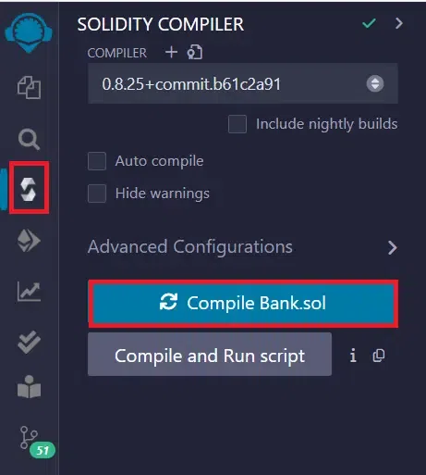Open the LearnEth book reader icon
Image resolution: width=426 pixels, height=475 pixels.
click(x=29, y=387)
